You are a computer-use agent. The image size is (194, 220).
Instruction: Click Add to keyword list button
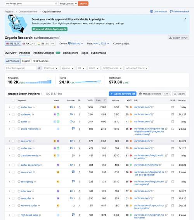point(123,94)
